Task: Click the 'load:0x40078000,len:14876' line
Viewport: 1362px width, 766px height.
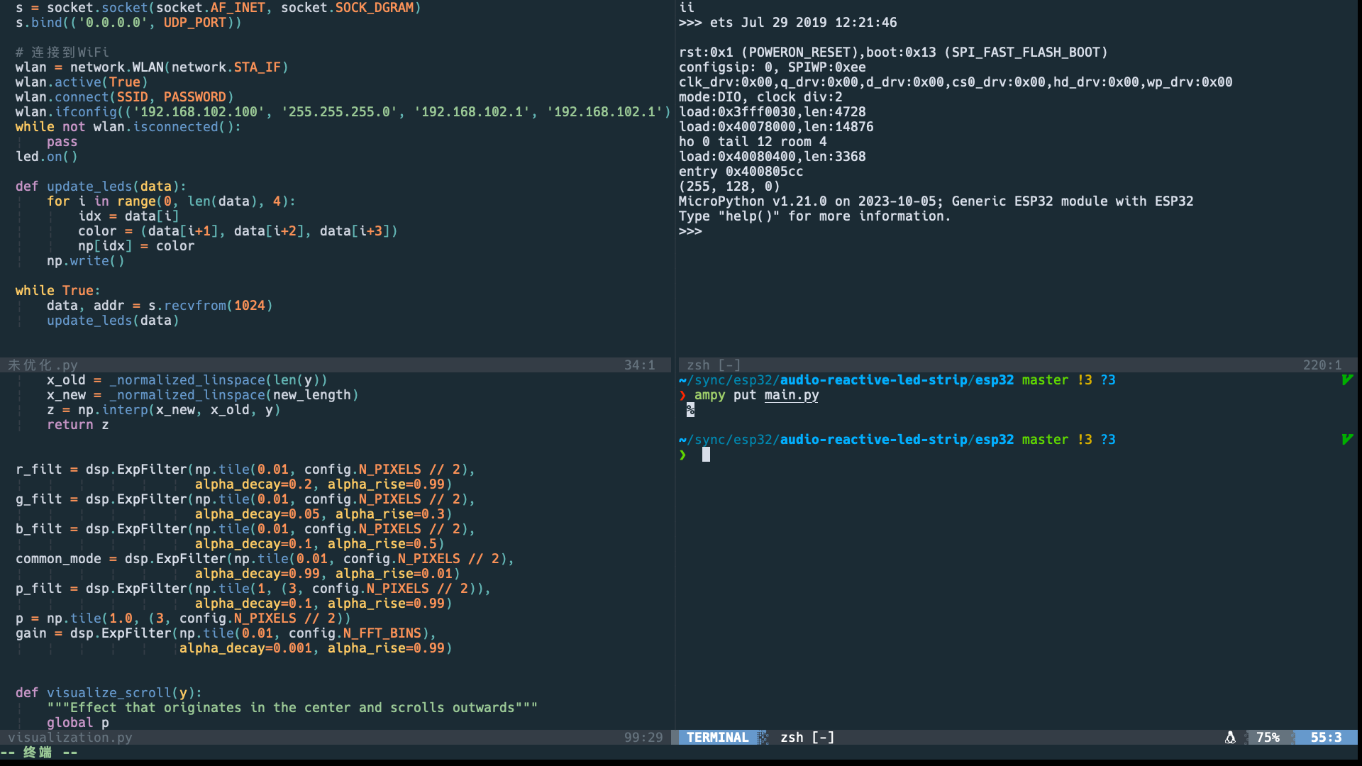Action: pos(776,127)
